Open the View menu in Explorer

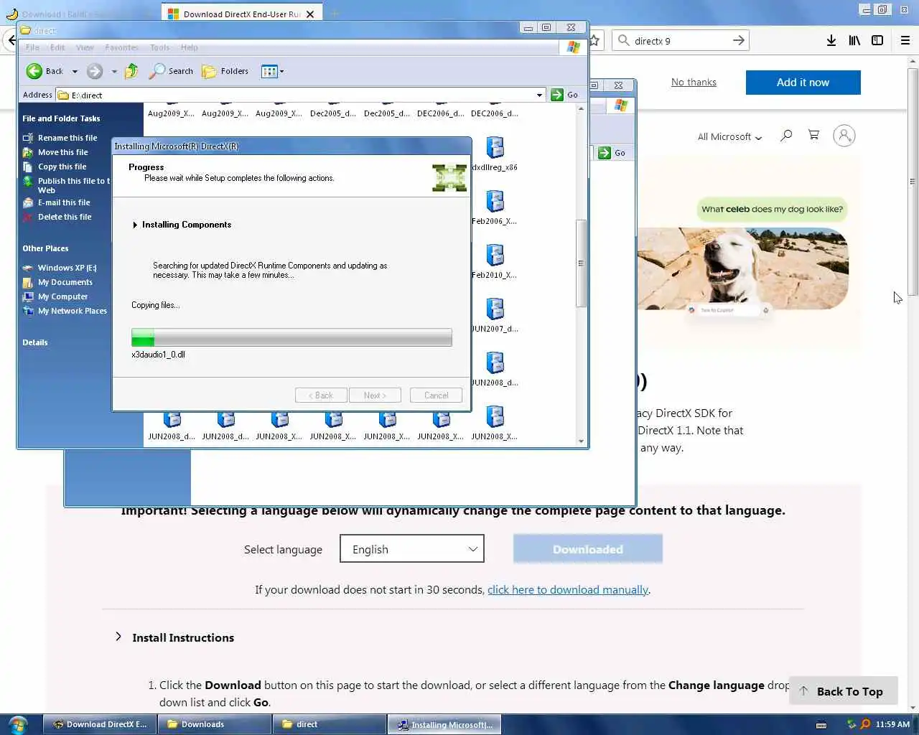click(x=85, y=47)
